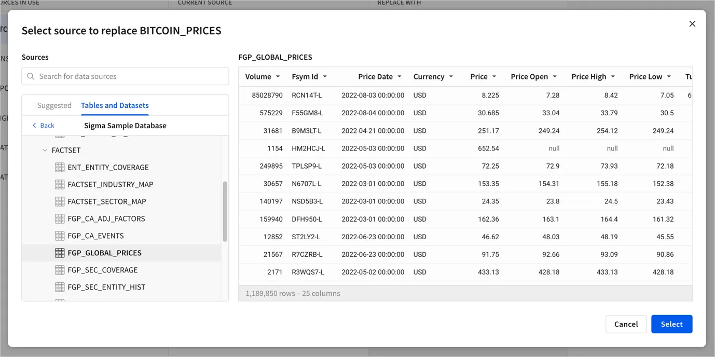
Task: Open the Price High column dropdown arrow
Action: tap(613, 77)
